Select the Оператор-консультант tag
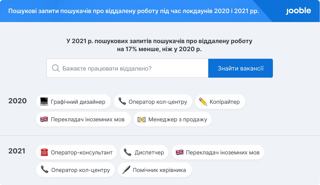The height and width of the screenshot is (185, 320). (x=76, y=152)
